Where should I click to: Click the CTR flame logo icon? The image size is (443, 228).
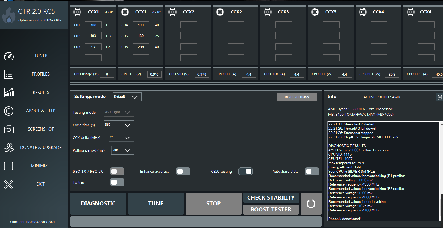pyautogui.click(x=9, y=15)
